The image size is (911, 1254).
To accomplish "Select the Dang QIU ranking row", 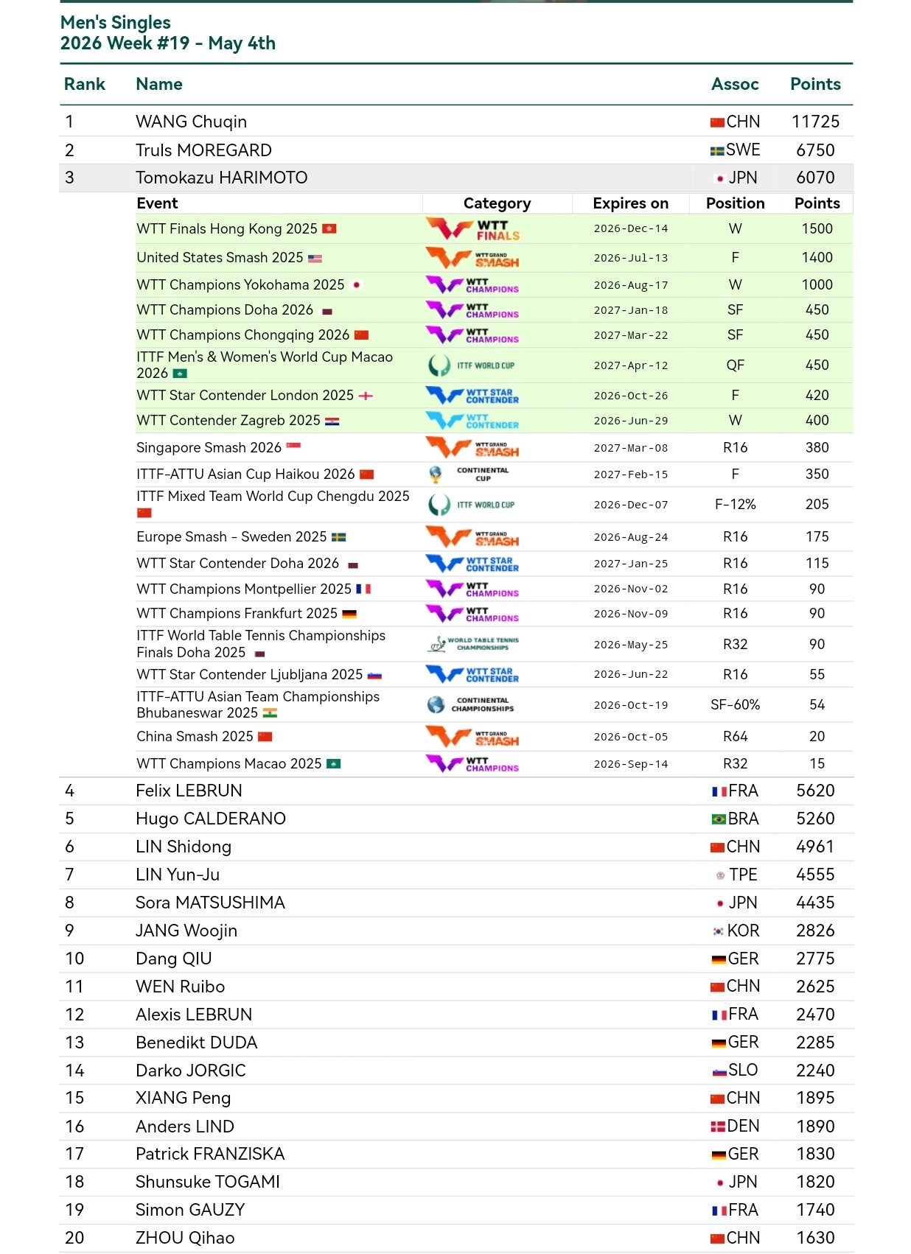I will coord(456,959).
